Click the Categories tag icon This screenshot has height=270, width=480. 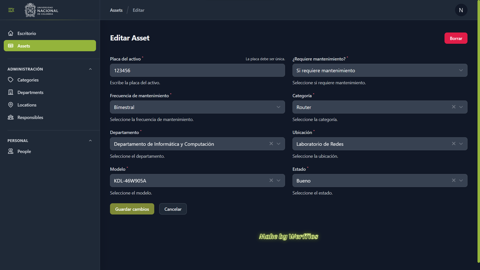click(10, 80)
